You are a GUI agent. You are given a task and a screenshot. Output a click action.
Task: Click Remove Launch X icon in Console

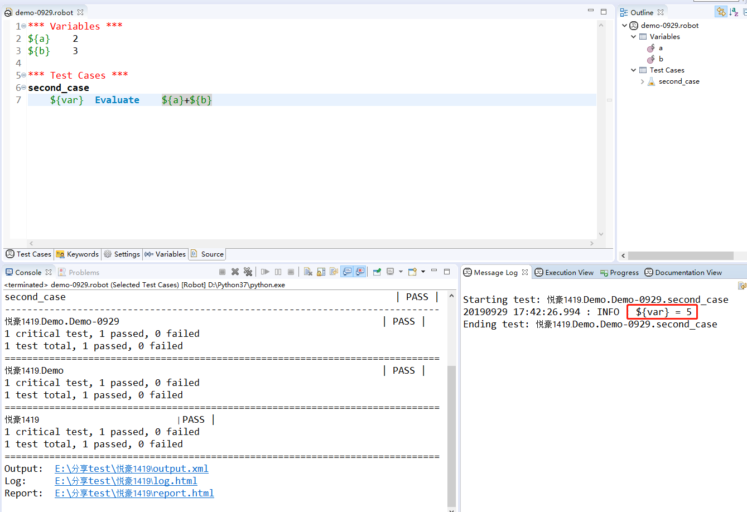click(x=235, y=272)
